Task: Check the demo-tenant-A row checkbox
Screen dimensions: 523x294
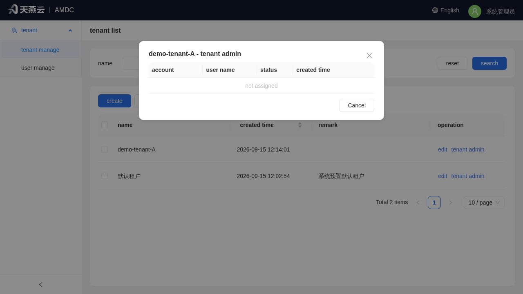Action: tap(105, 149)
